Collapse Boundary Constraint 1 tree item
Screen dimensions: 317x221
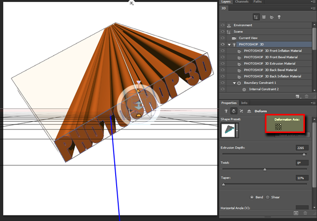click(x=234, y=82)
